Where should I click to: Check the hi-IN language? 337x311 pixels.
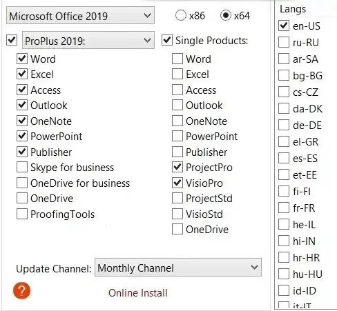click(284, 241)
